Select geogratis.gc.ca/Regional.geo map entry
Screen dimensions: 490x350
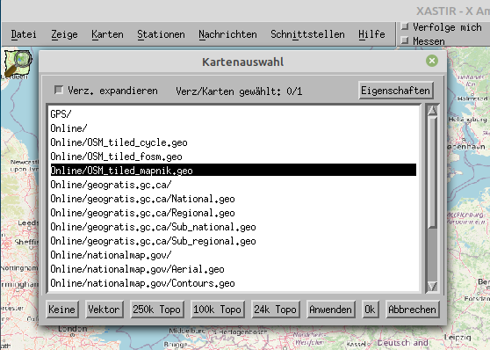[x=233, y=213]
